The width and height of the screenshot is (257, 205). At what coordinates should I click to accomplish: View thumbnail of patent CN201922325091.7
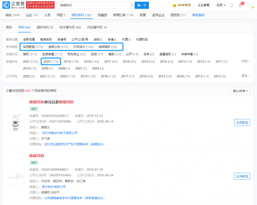[16, 123]
